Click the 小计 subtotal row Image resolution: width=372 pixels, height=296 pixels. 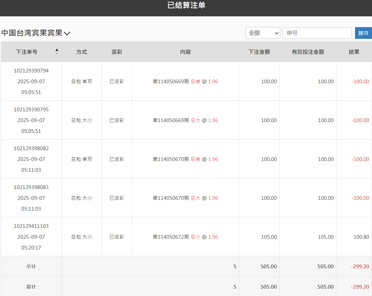click(x=31, y=266)
